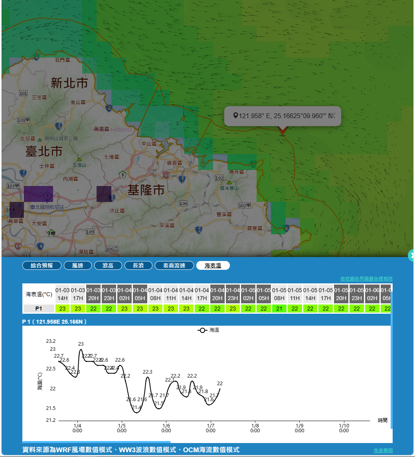The image size is (415, 457).
Task: Open the 表格顏色與圖層色標相符 link
Action: (366, 279)
